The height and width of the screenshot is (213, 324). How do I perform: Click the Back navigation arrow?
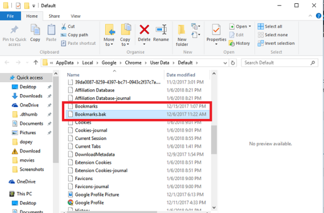7,63
